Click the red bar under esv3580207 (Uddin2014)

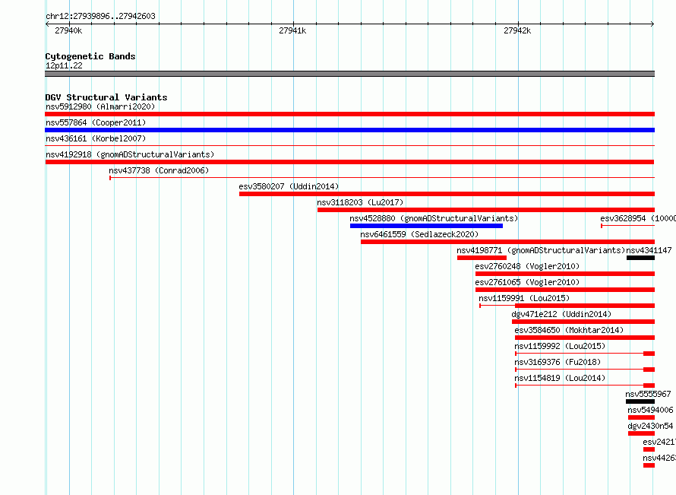(x=447, y=194)
